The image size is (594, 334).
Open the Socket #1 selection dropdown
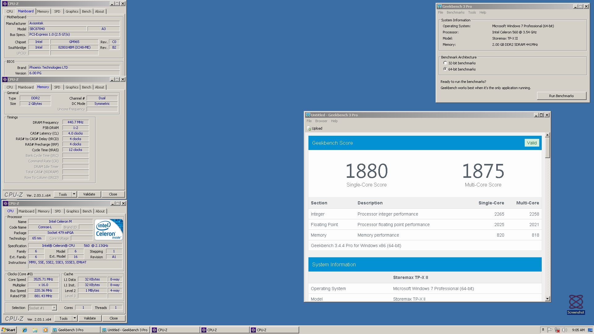point(54,308)
